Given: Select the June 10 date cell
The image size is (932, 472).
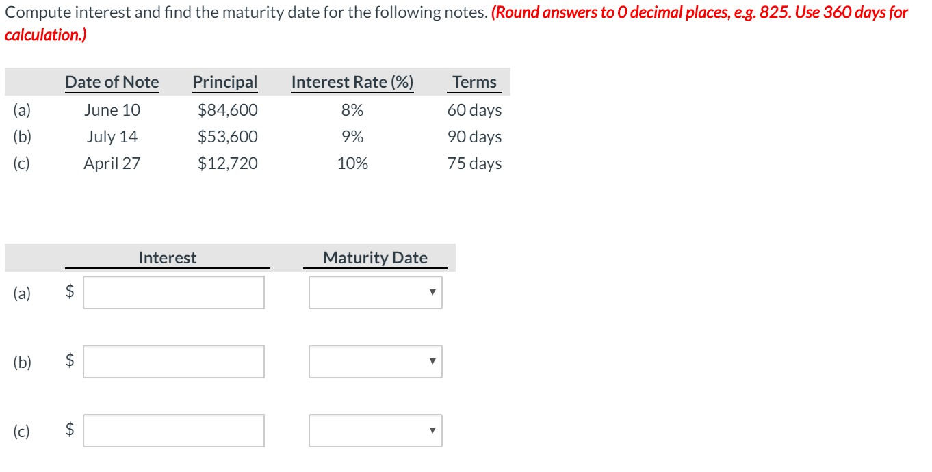Looking at the screenshot, I should point(112,109).
